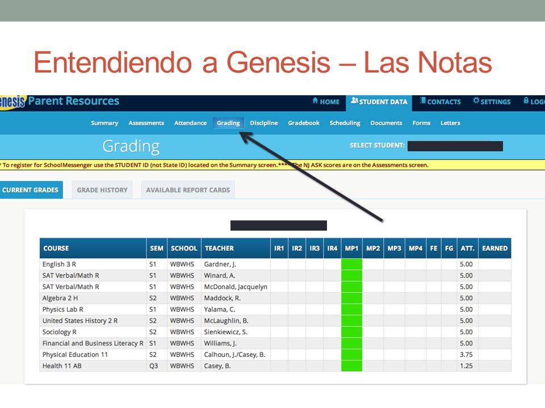Open the Documents section
The height and width of the screenshot is (408, 545).
(386, 123)
